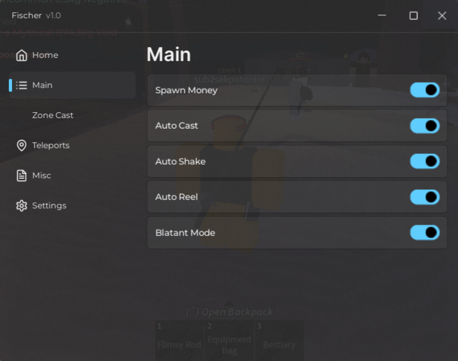The image size is (458, 361).
Task: Click the Auto Reel label
Action: [x=176, y=197]
